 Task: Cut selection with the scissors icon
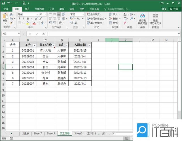11,14
